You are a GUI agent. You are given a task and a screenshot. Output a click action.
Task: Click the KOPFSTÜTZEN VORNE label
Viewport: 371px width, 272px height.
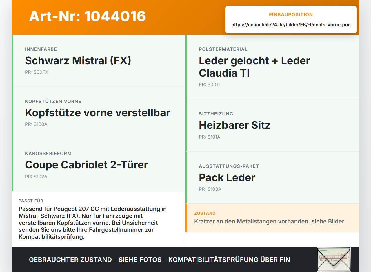click(53, 102)
